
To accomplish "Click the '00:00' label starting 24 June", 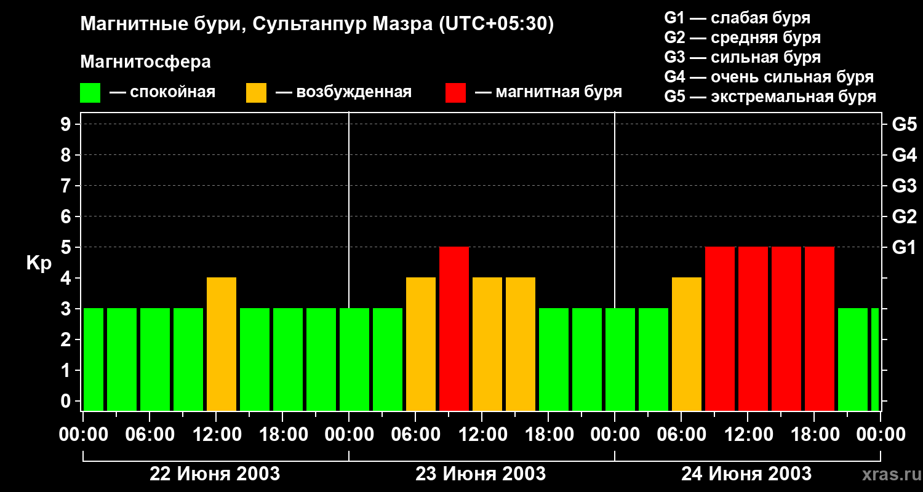I will click(615, 434).
